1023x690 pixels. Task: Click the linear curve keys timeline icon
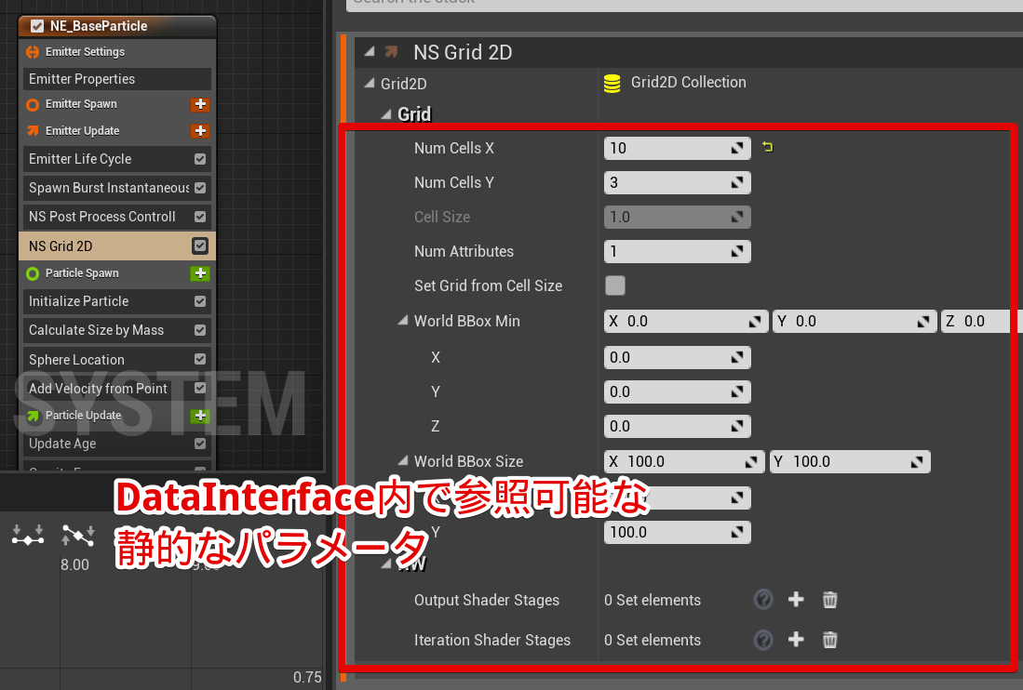click(78, 535)
